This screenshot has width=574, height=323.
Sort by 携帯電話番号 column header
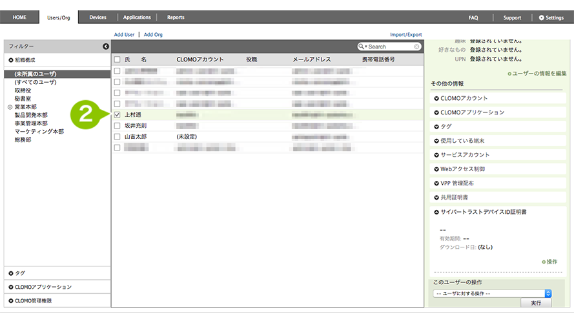click(378, 59)
